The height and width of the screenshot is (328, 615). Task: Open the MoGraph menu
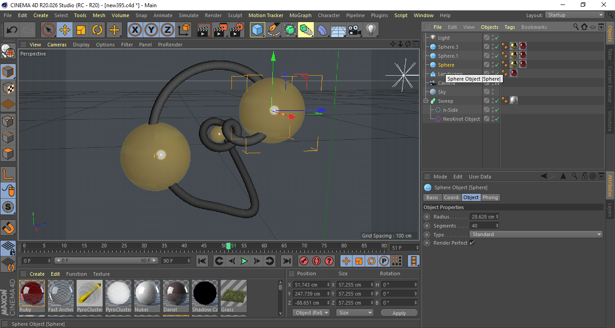pyautogui.click(x=300, y=15)
